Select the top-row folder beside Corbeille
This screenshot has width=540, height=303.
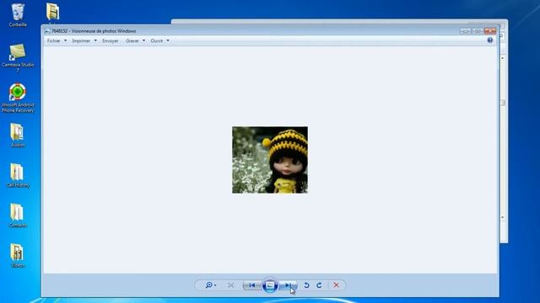point(52,13)
